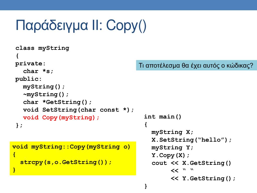Viewport: 257px width, 193px height.
Task: Click the 'int main()' line
Action: click(x=163, y=117)
